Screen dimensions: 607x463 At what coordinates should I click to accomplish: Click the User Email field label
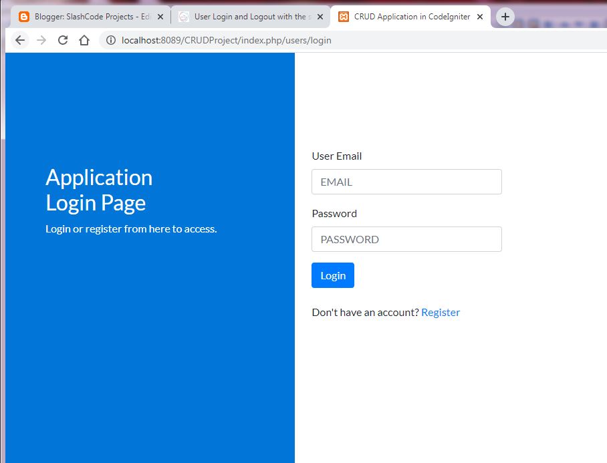pos(337,156)
